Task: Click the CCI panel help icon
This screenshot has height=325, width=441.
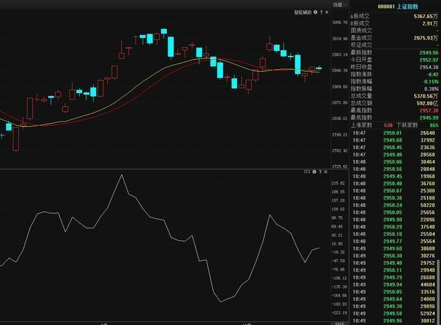Action: pos(320,171)
